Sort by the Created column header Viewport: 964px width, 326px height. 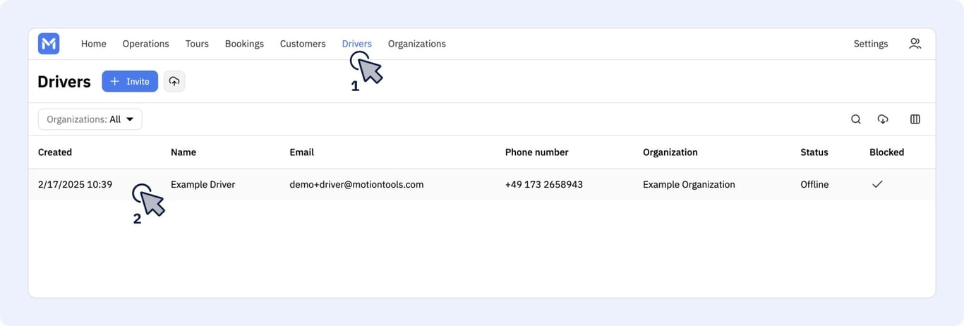(x=55, y=152)
